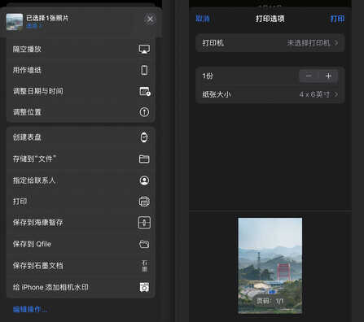
Task: Open the 编辑操作 link
Action: pos(30,309)
